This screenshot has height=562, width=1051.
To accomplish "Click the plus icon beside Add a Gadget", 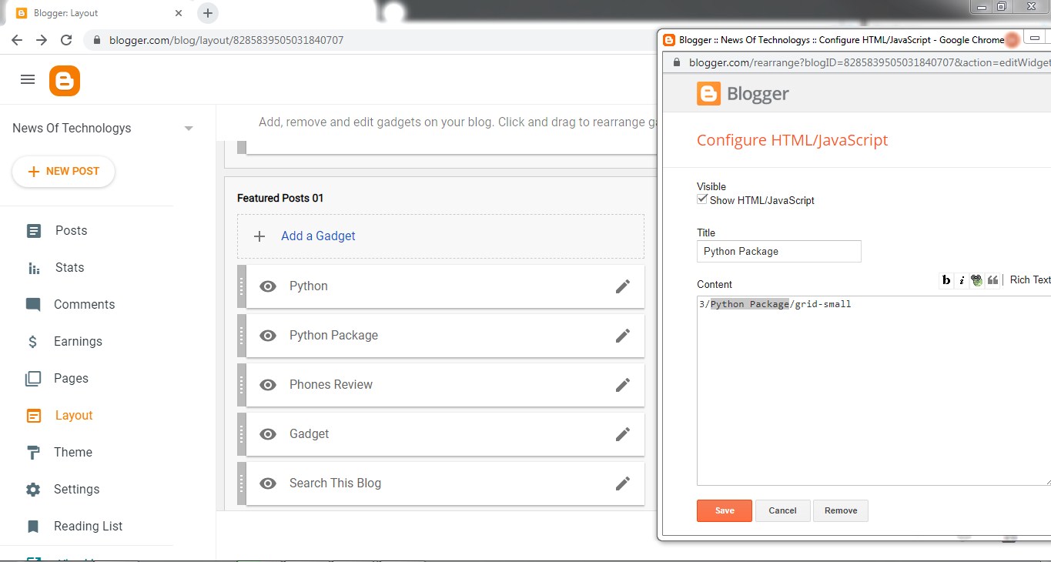I will [x=259, y=236].
